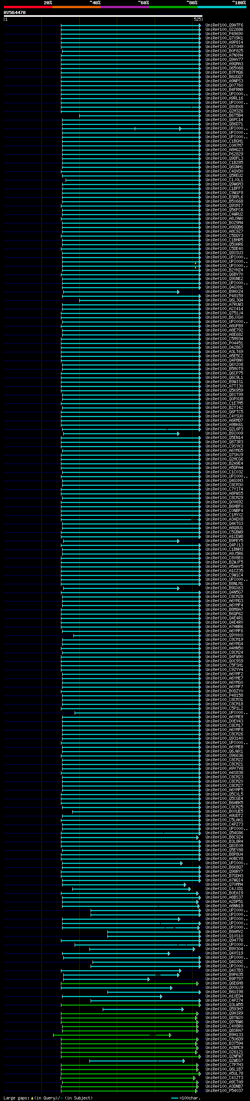Image resolution: width=250 pixels, height=1101 pixels.
Task: Select the UniRef100_B0F825 label
Action: click(224, 51)
